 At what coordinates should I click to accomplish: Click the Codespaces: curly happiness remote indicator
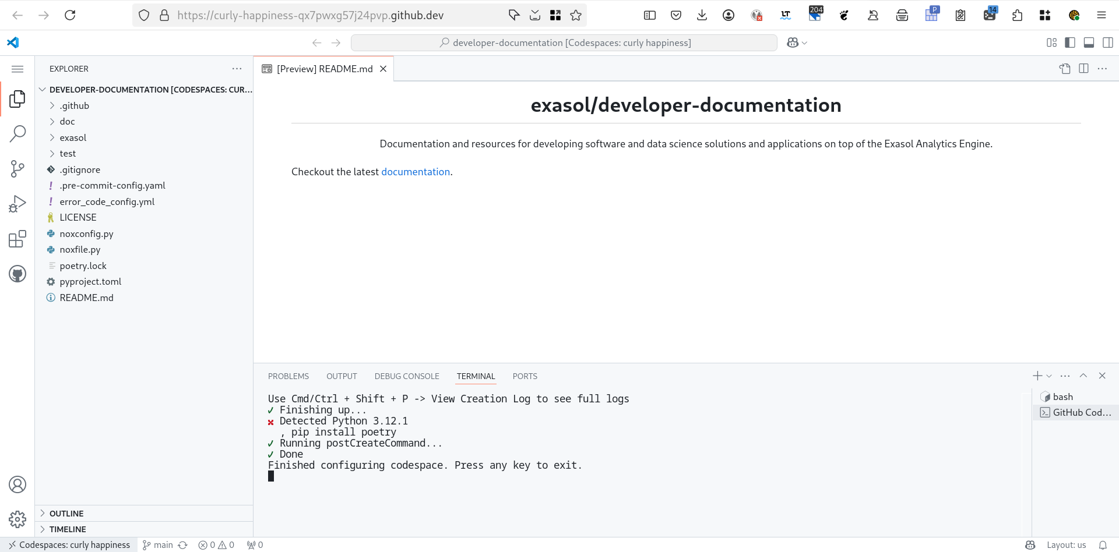click(69, 545)
